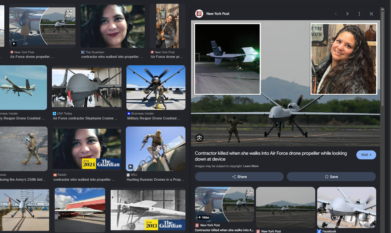The height and width of the screenshot is (233, 391).
Task: Play video icon on first New York Post image
Action: 14,44
